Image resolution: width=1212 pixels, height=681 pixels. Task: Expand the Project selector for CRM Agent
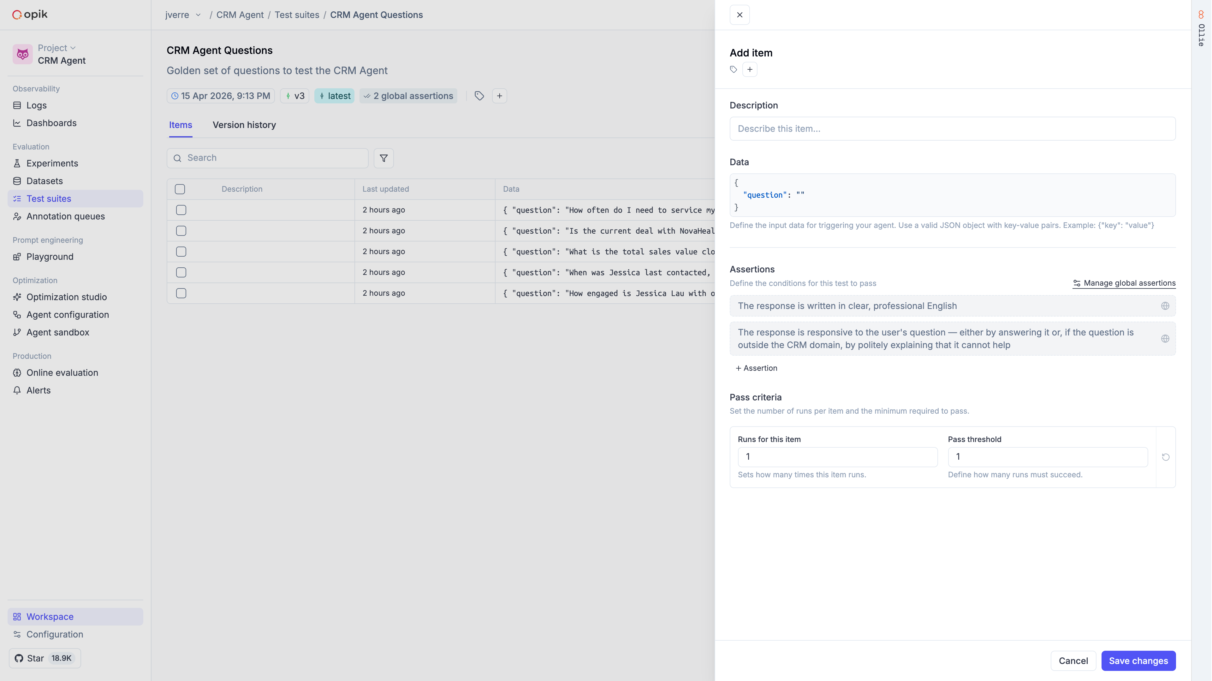56,48
